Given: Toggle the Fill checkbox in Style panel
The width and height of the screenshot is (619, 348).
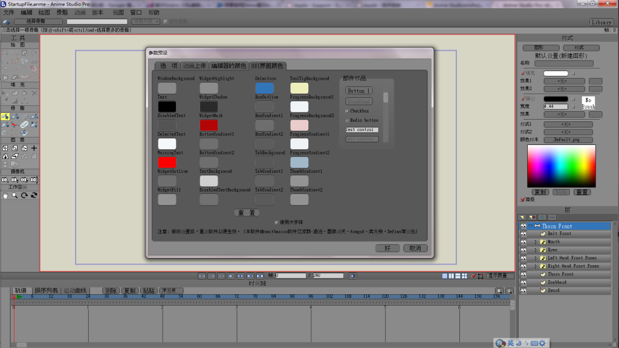Looking at the screenshot, I should (523, 73).
